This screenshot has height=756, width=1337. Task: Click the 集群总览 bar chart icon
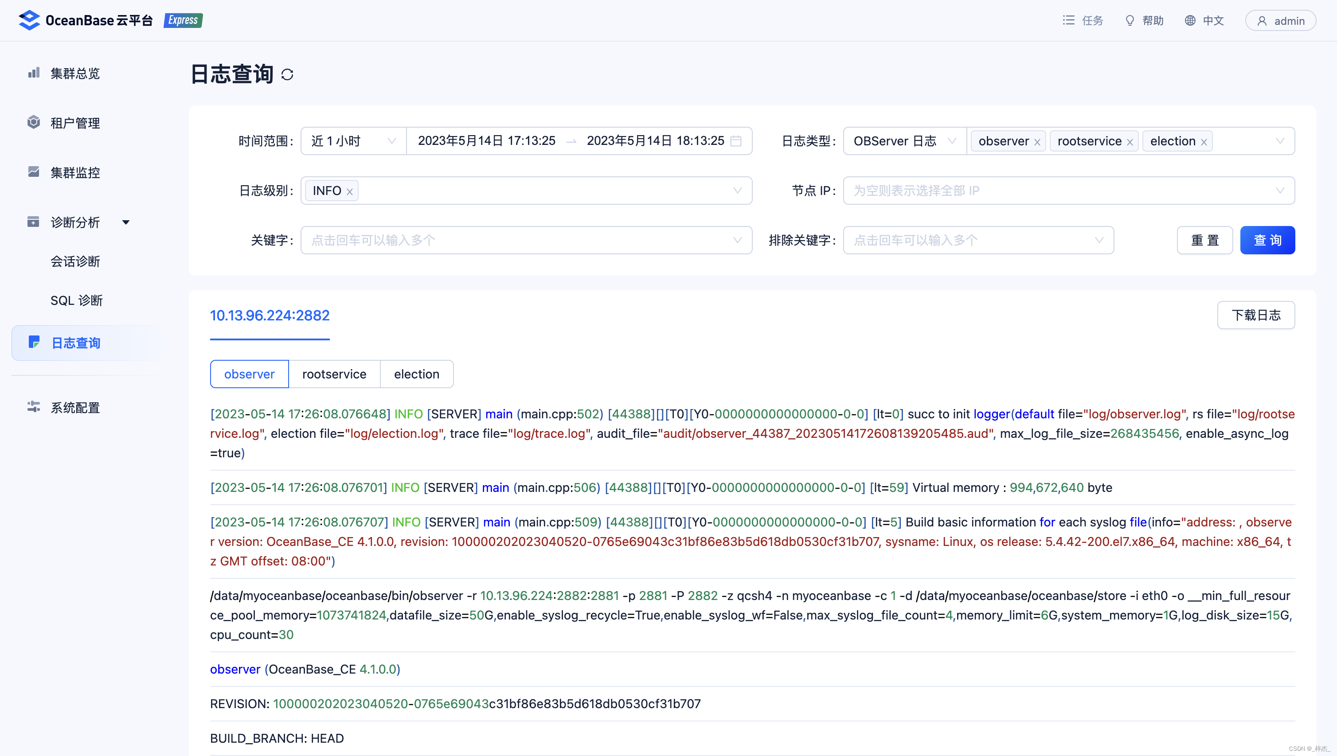(34, 73)
